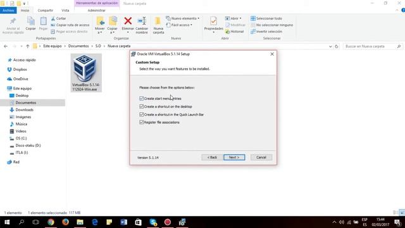Screen dimensions: 405x228
Task: Click S.O in the address breadcrumb
Action: point(98,46)
